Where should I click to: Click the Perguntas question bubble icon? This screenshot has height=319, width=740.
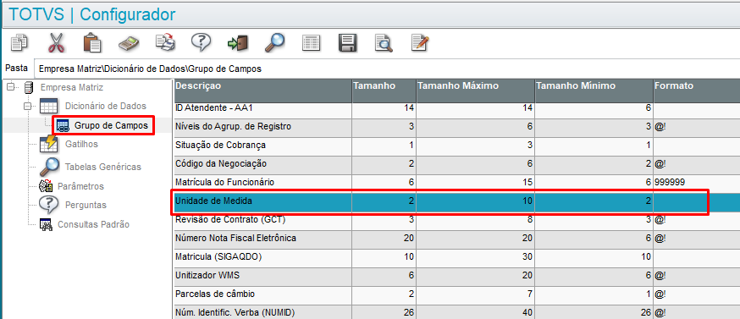coord(48,205)
